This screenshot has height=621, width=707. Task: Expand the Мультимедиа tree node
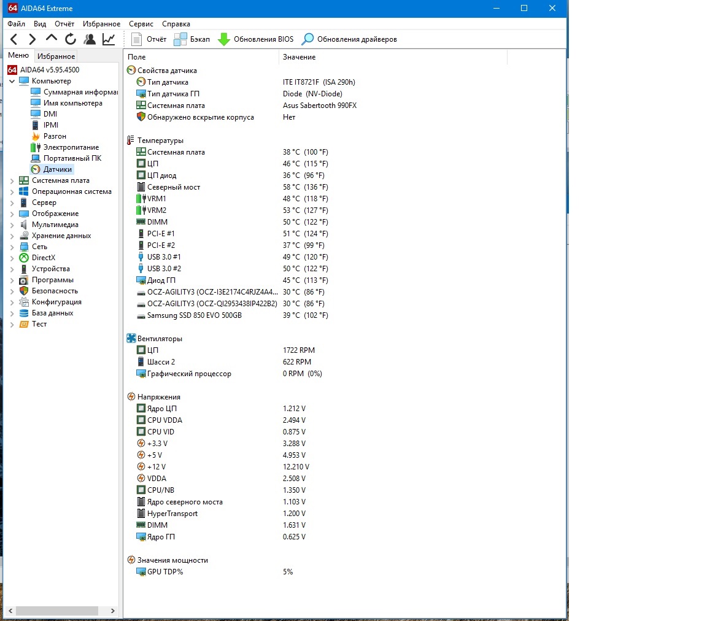click(12, 225)
